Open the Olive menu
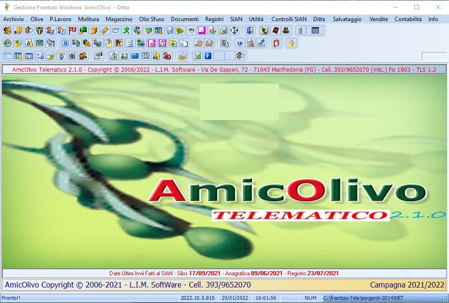The image size is (449, 303). pos(37,19)
